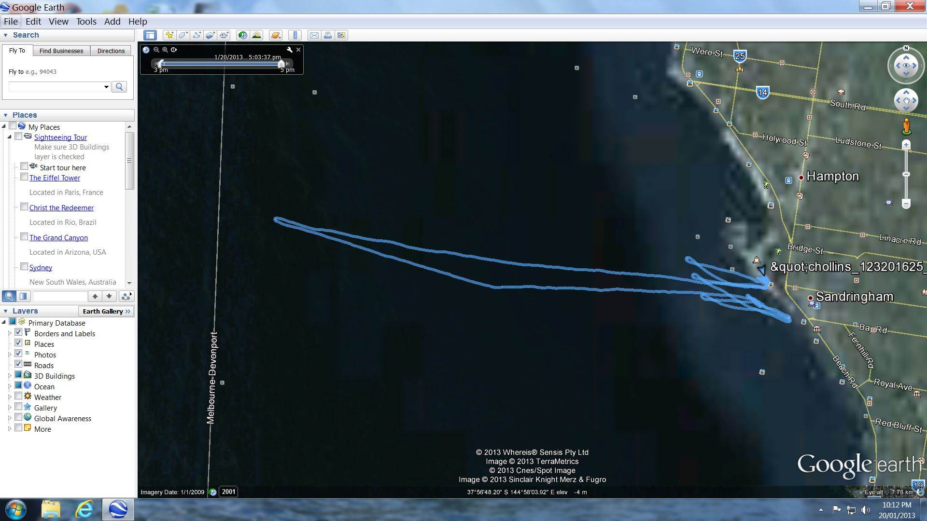Viewport: 927px width, 521px height.
Task: Switch to the Directions tab
Action: pyautogui.click(x=111, y=51)
